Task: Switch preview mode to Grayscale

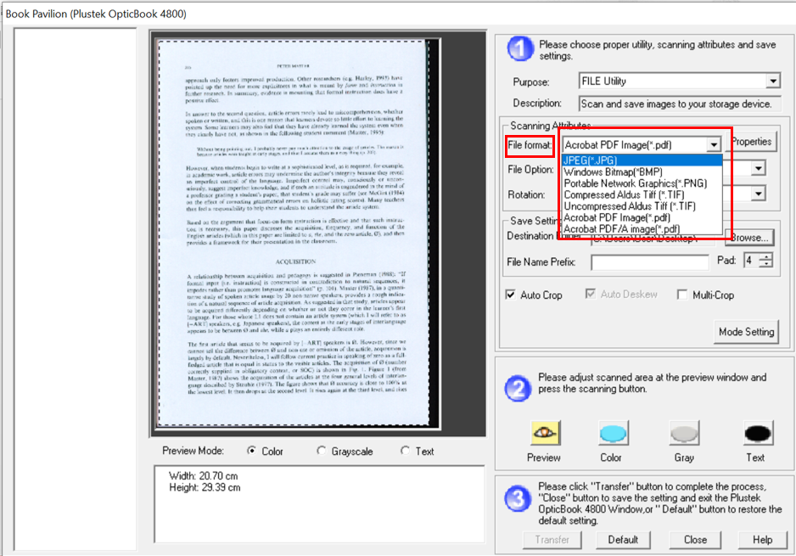Action: pos(321,451)
